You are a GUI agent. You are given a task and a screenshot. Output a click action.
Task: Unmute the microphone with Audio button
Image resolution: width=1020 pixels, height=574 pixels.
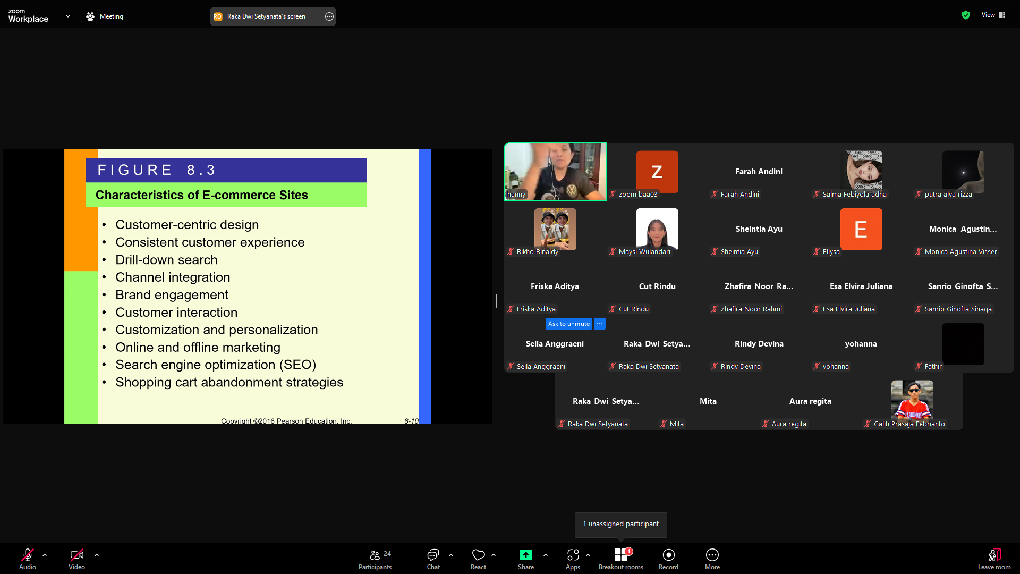(x=28, y=559)
